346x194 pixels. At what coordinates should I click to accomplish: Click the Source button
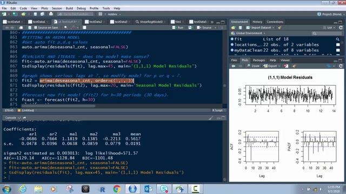[204, 27]
